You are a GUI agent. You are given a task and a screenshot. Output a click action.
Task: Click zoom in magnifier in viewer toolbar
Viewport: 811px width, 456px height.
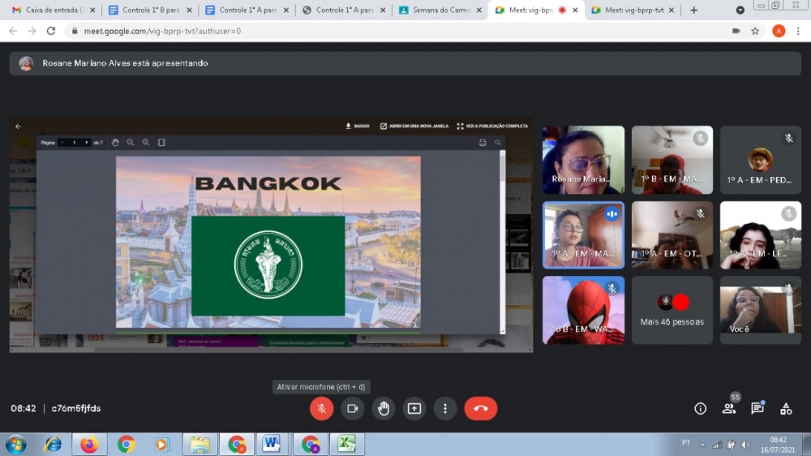click(146, 142)
